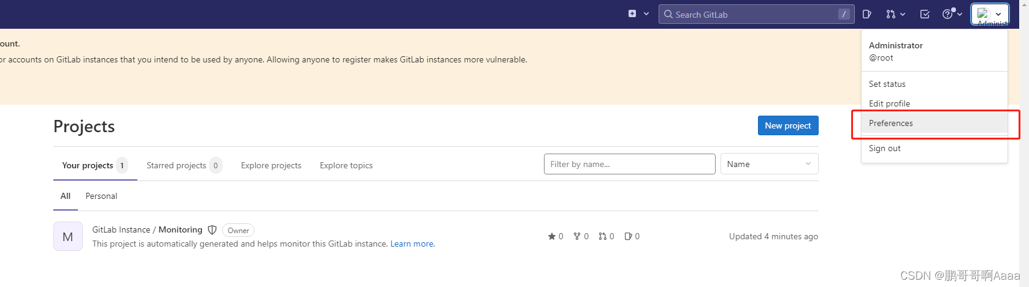The width and height of the screenshot is (1029, 287).
Task: Select the Personal projects sub-tab
Action: 101,196
